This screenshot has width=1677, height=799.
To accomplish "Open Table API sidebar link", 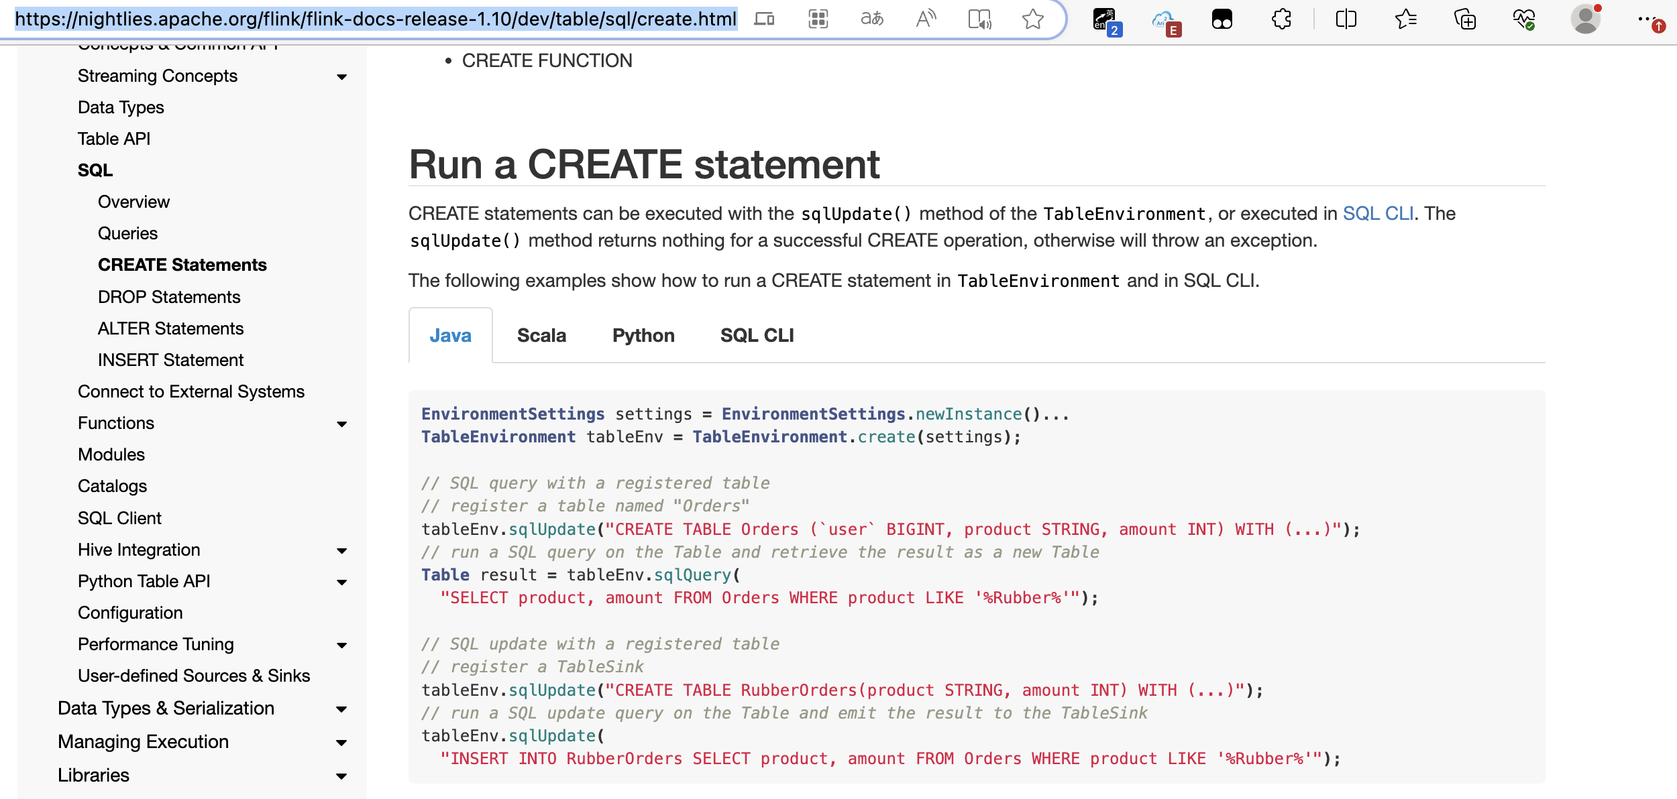I will 114,139.
